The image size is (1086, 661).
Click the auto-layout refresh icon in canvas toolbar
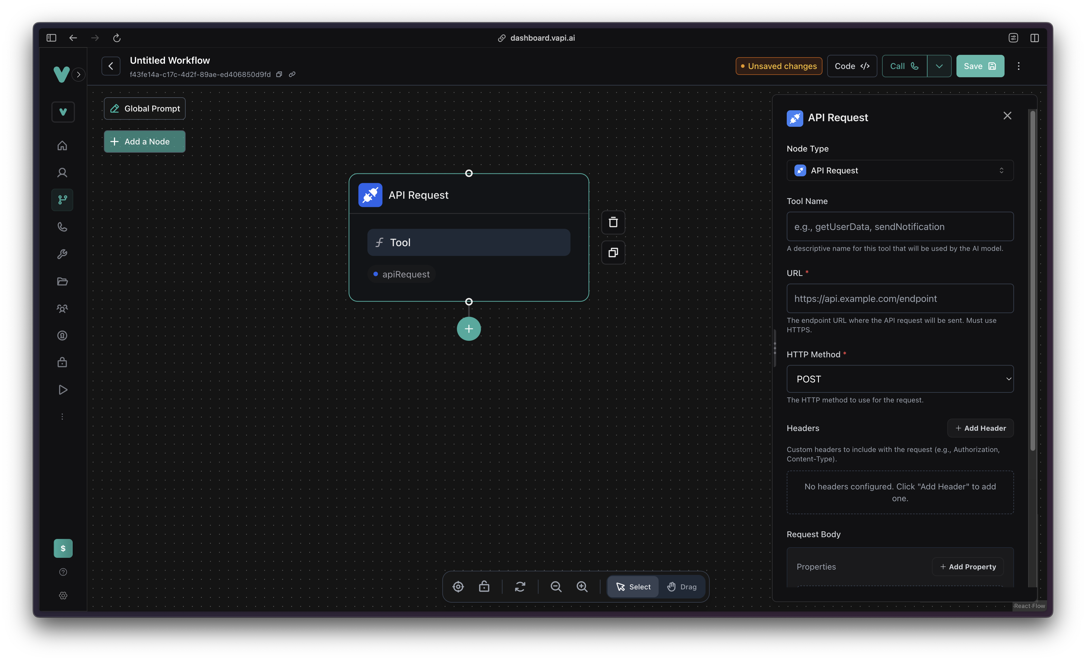pyautogui.click(x=520, y=587)
